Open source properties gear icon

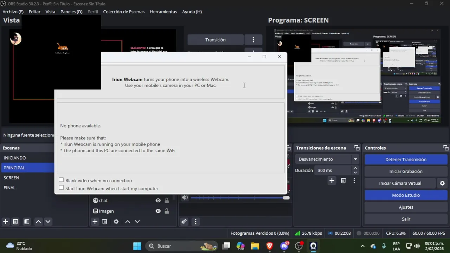116,222
